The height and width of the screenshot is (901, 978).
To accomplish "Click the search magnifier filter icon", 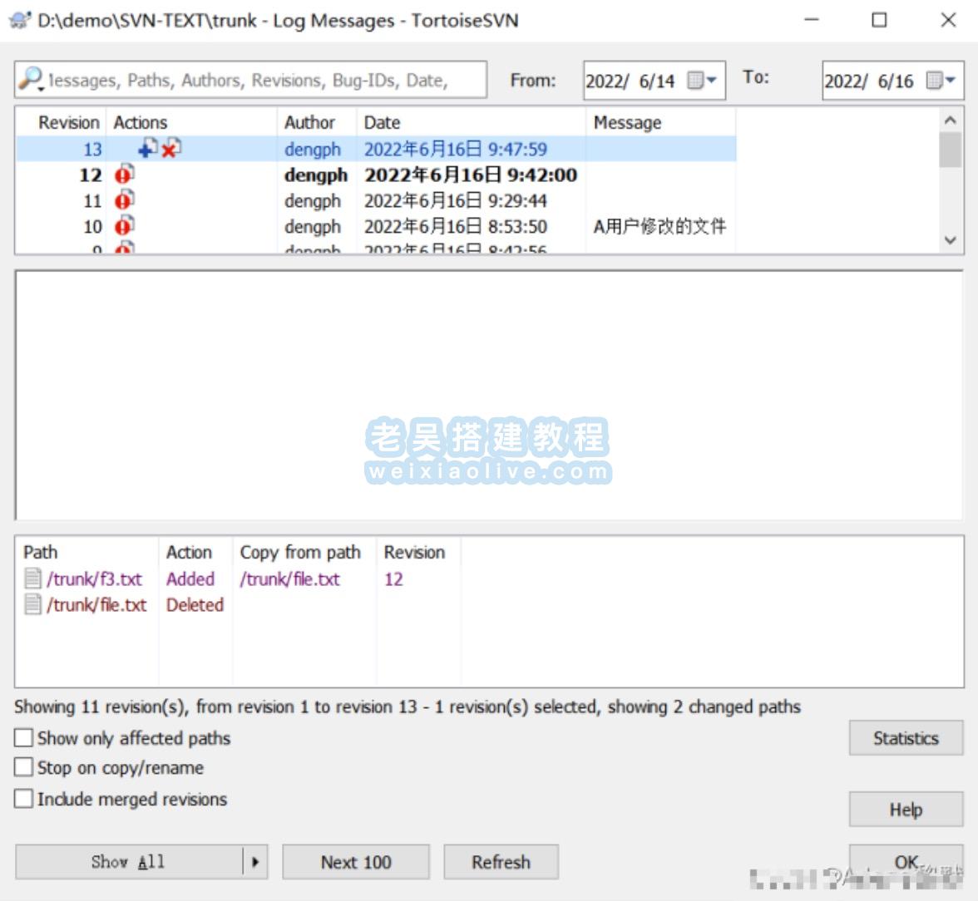I will pos(30,79).
